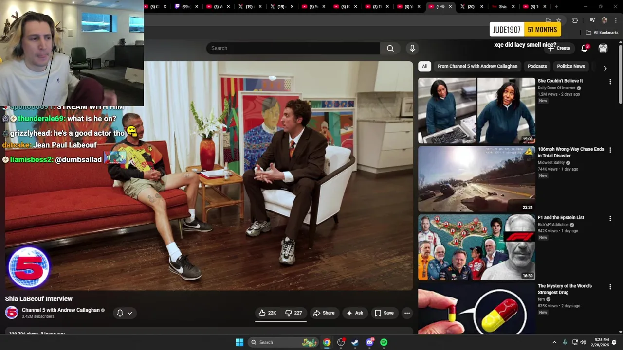This screenshot has height=350, width=623.
Task: Open Windows Start menu
Action: tap(239, 342)
